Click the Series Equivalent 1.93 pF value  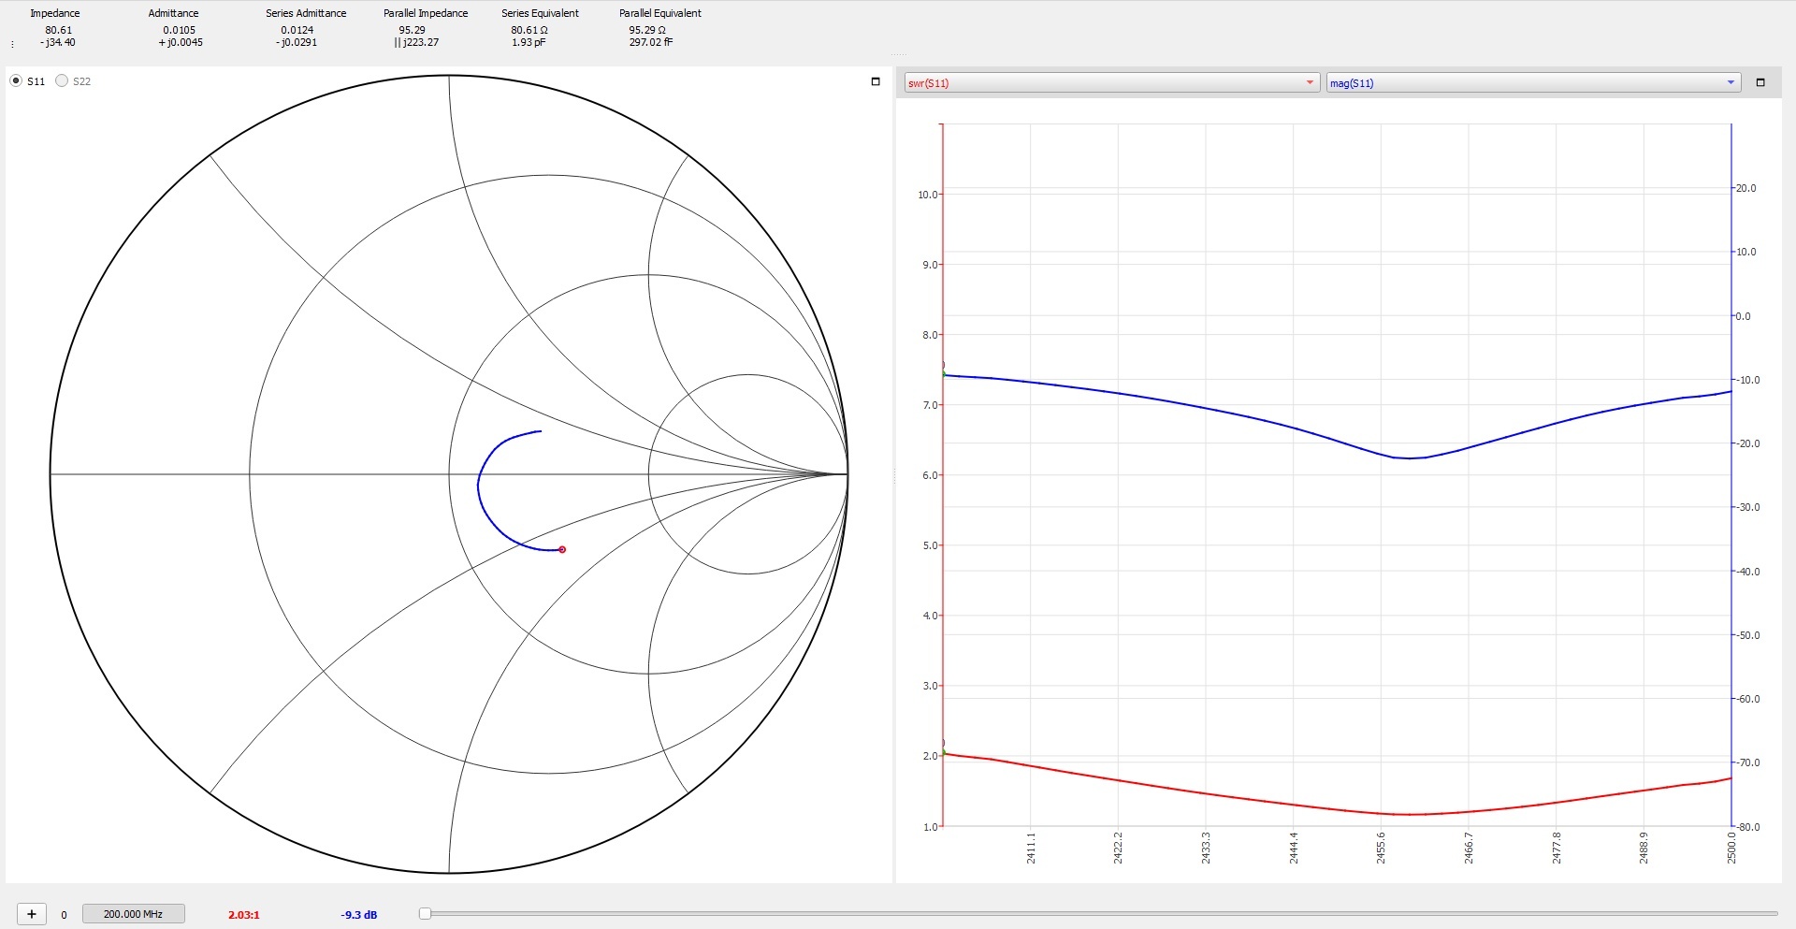click(529, 42)
